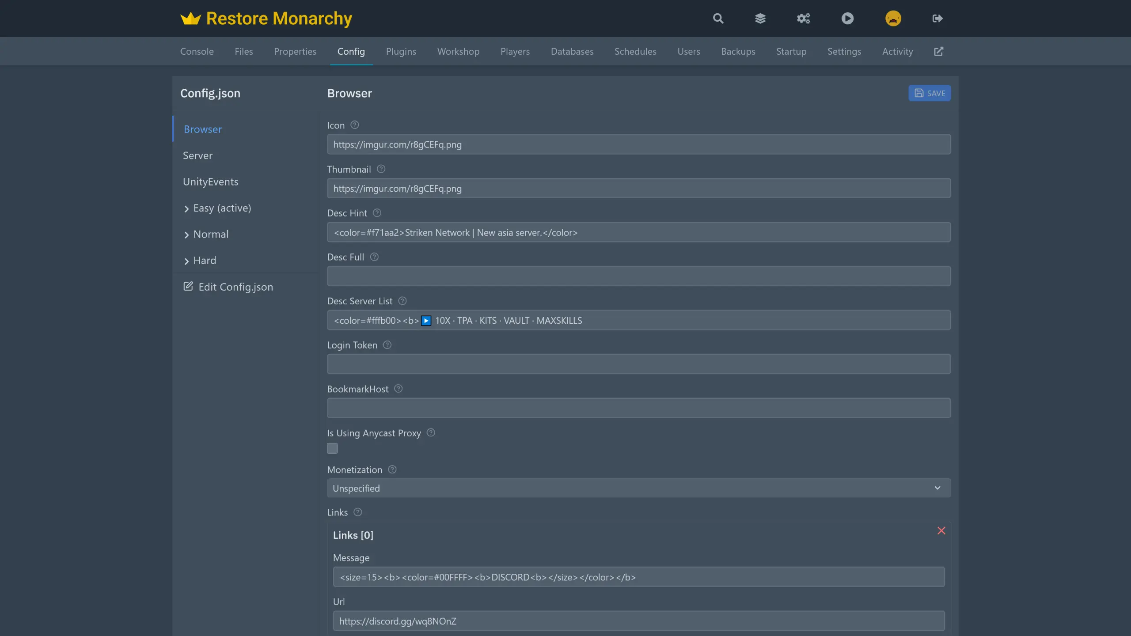Open the Monetization dropdown
This screenshot has height=636, width=1131.
[x=639, y=488]
